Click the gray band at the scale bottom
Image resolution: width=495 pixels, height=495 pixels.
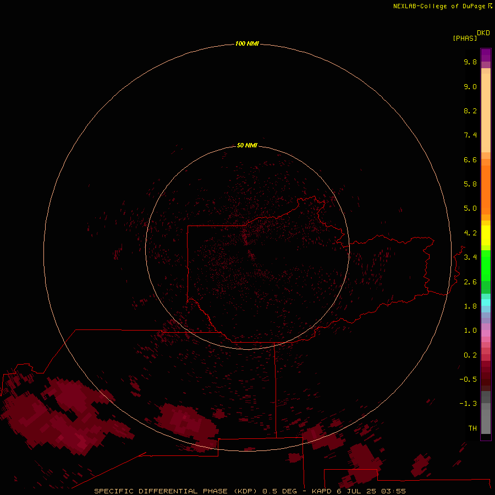pos(486,422)
